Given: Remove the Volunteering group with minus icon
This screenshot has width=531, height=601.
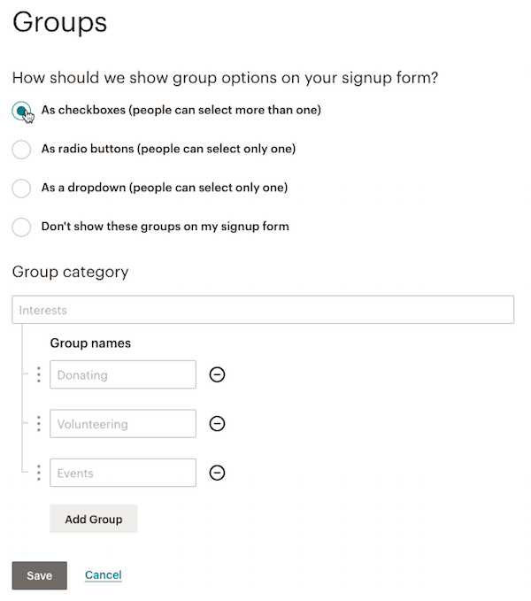Looking at the screenshot, I should tap(217, 424).
